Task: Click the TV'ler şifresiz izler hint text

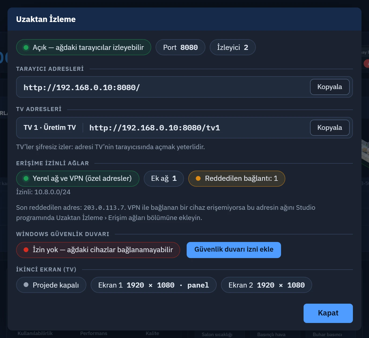Action: tap(110, 147)
